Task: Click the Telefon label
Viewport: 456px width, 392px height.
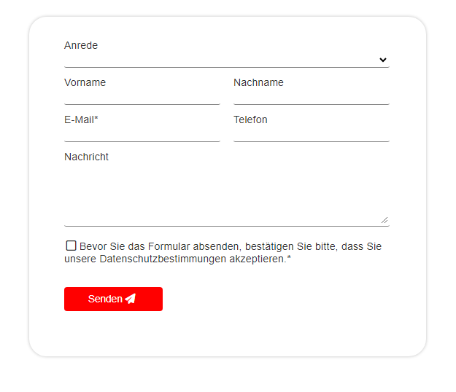Action: tap(250, 119)
